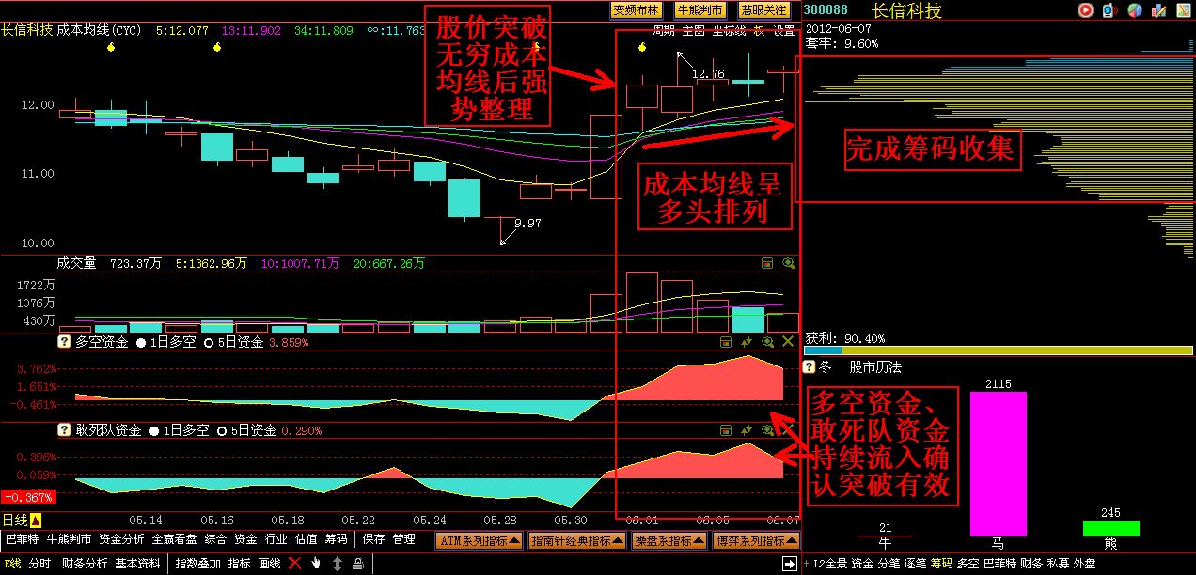Switch to the 牛熊判市 bottom tab
This screenshot has height=575, width=1196.
(70, 540)
